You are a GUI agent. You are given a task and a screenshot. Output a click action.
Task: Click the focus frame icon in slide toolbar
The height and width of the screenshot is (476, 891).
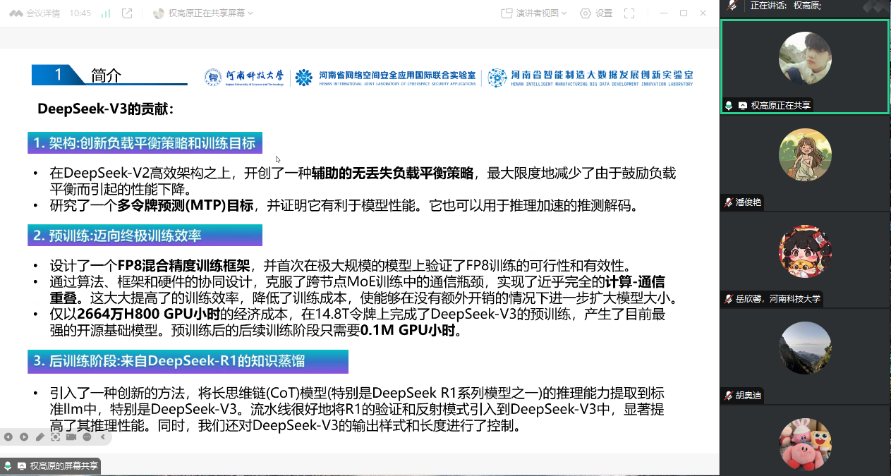55,437
